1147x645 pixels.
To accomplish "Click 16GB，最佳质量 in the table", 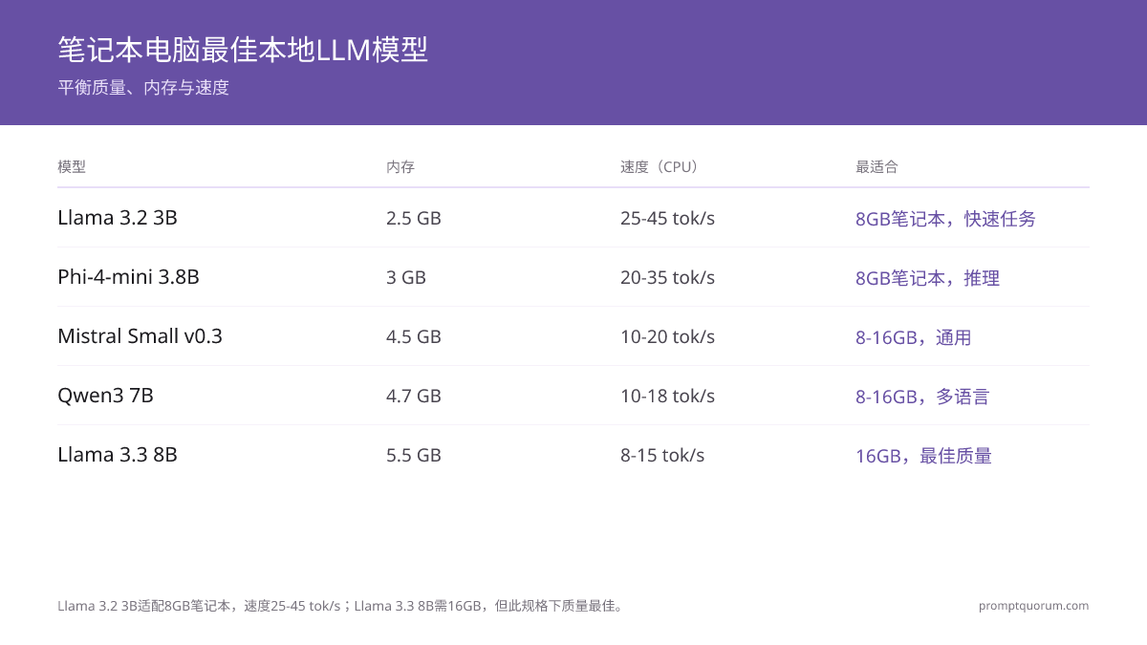I will pos(923,456).
